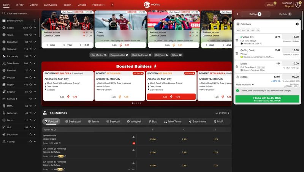Toggle Basketball favorite star
Screen dimensions: 304x172
click(30, 42)
